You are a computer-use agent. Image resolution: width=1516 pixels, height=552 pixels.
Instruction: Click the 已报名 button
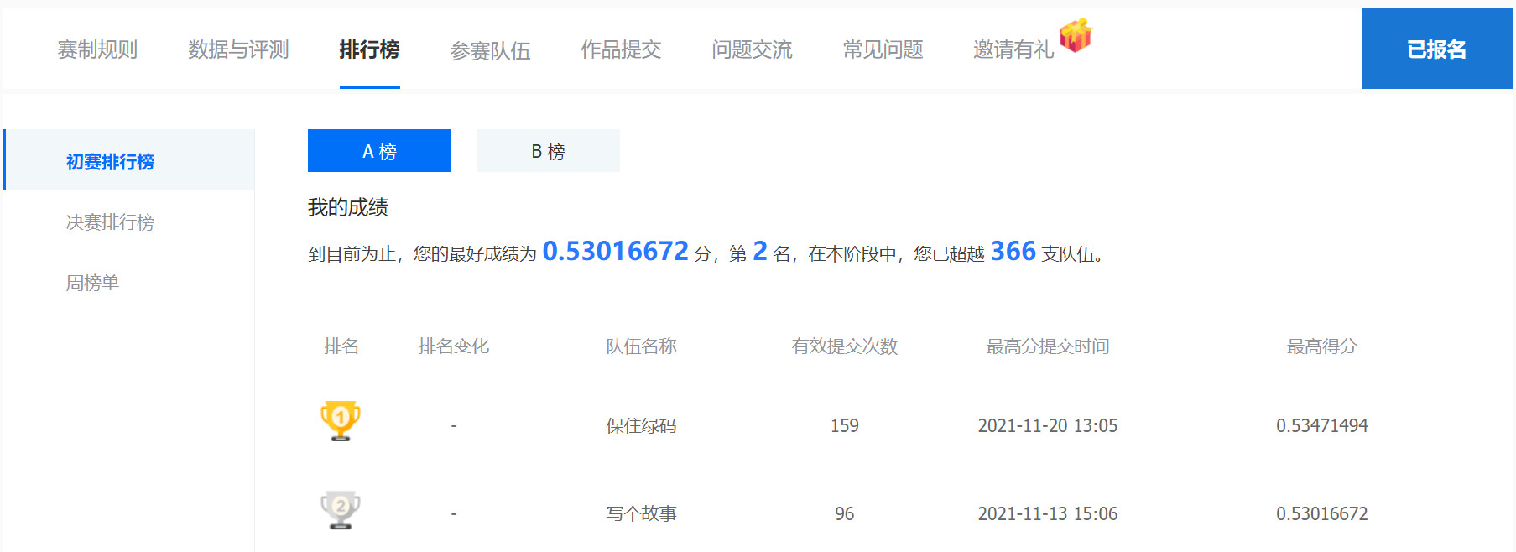(x=1436, y=49)
